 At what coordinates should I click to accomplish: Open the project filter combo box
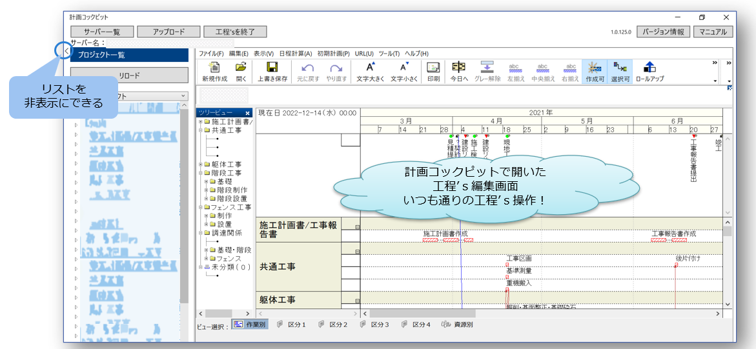(x=129, y=96)
